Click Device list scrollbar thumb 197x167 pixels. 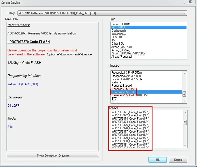[185, 122]
